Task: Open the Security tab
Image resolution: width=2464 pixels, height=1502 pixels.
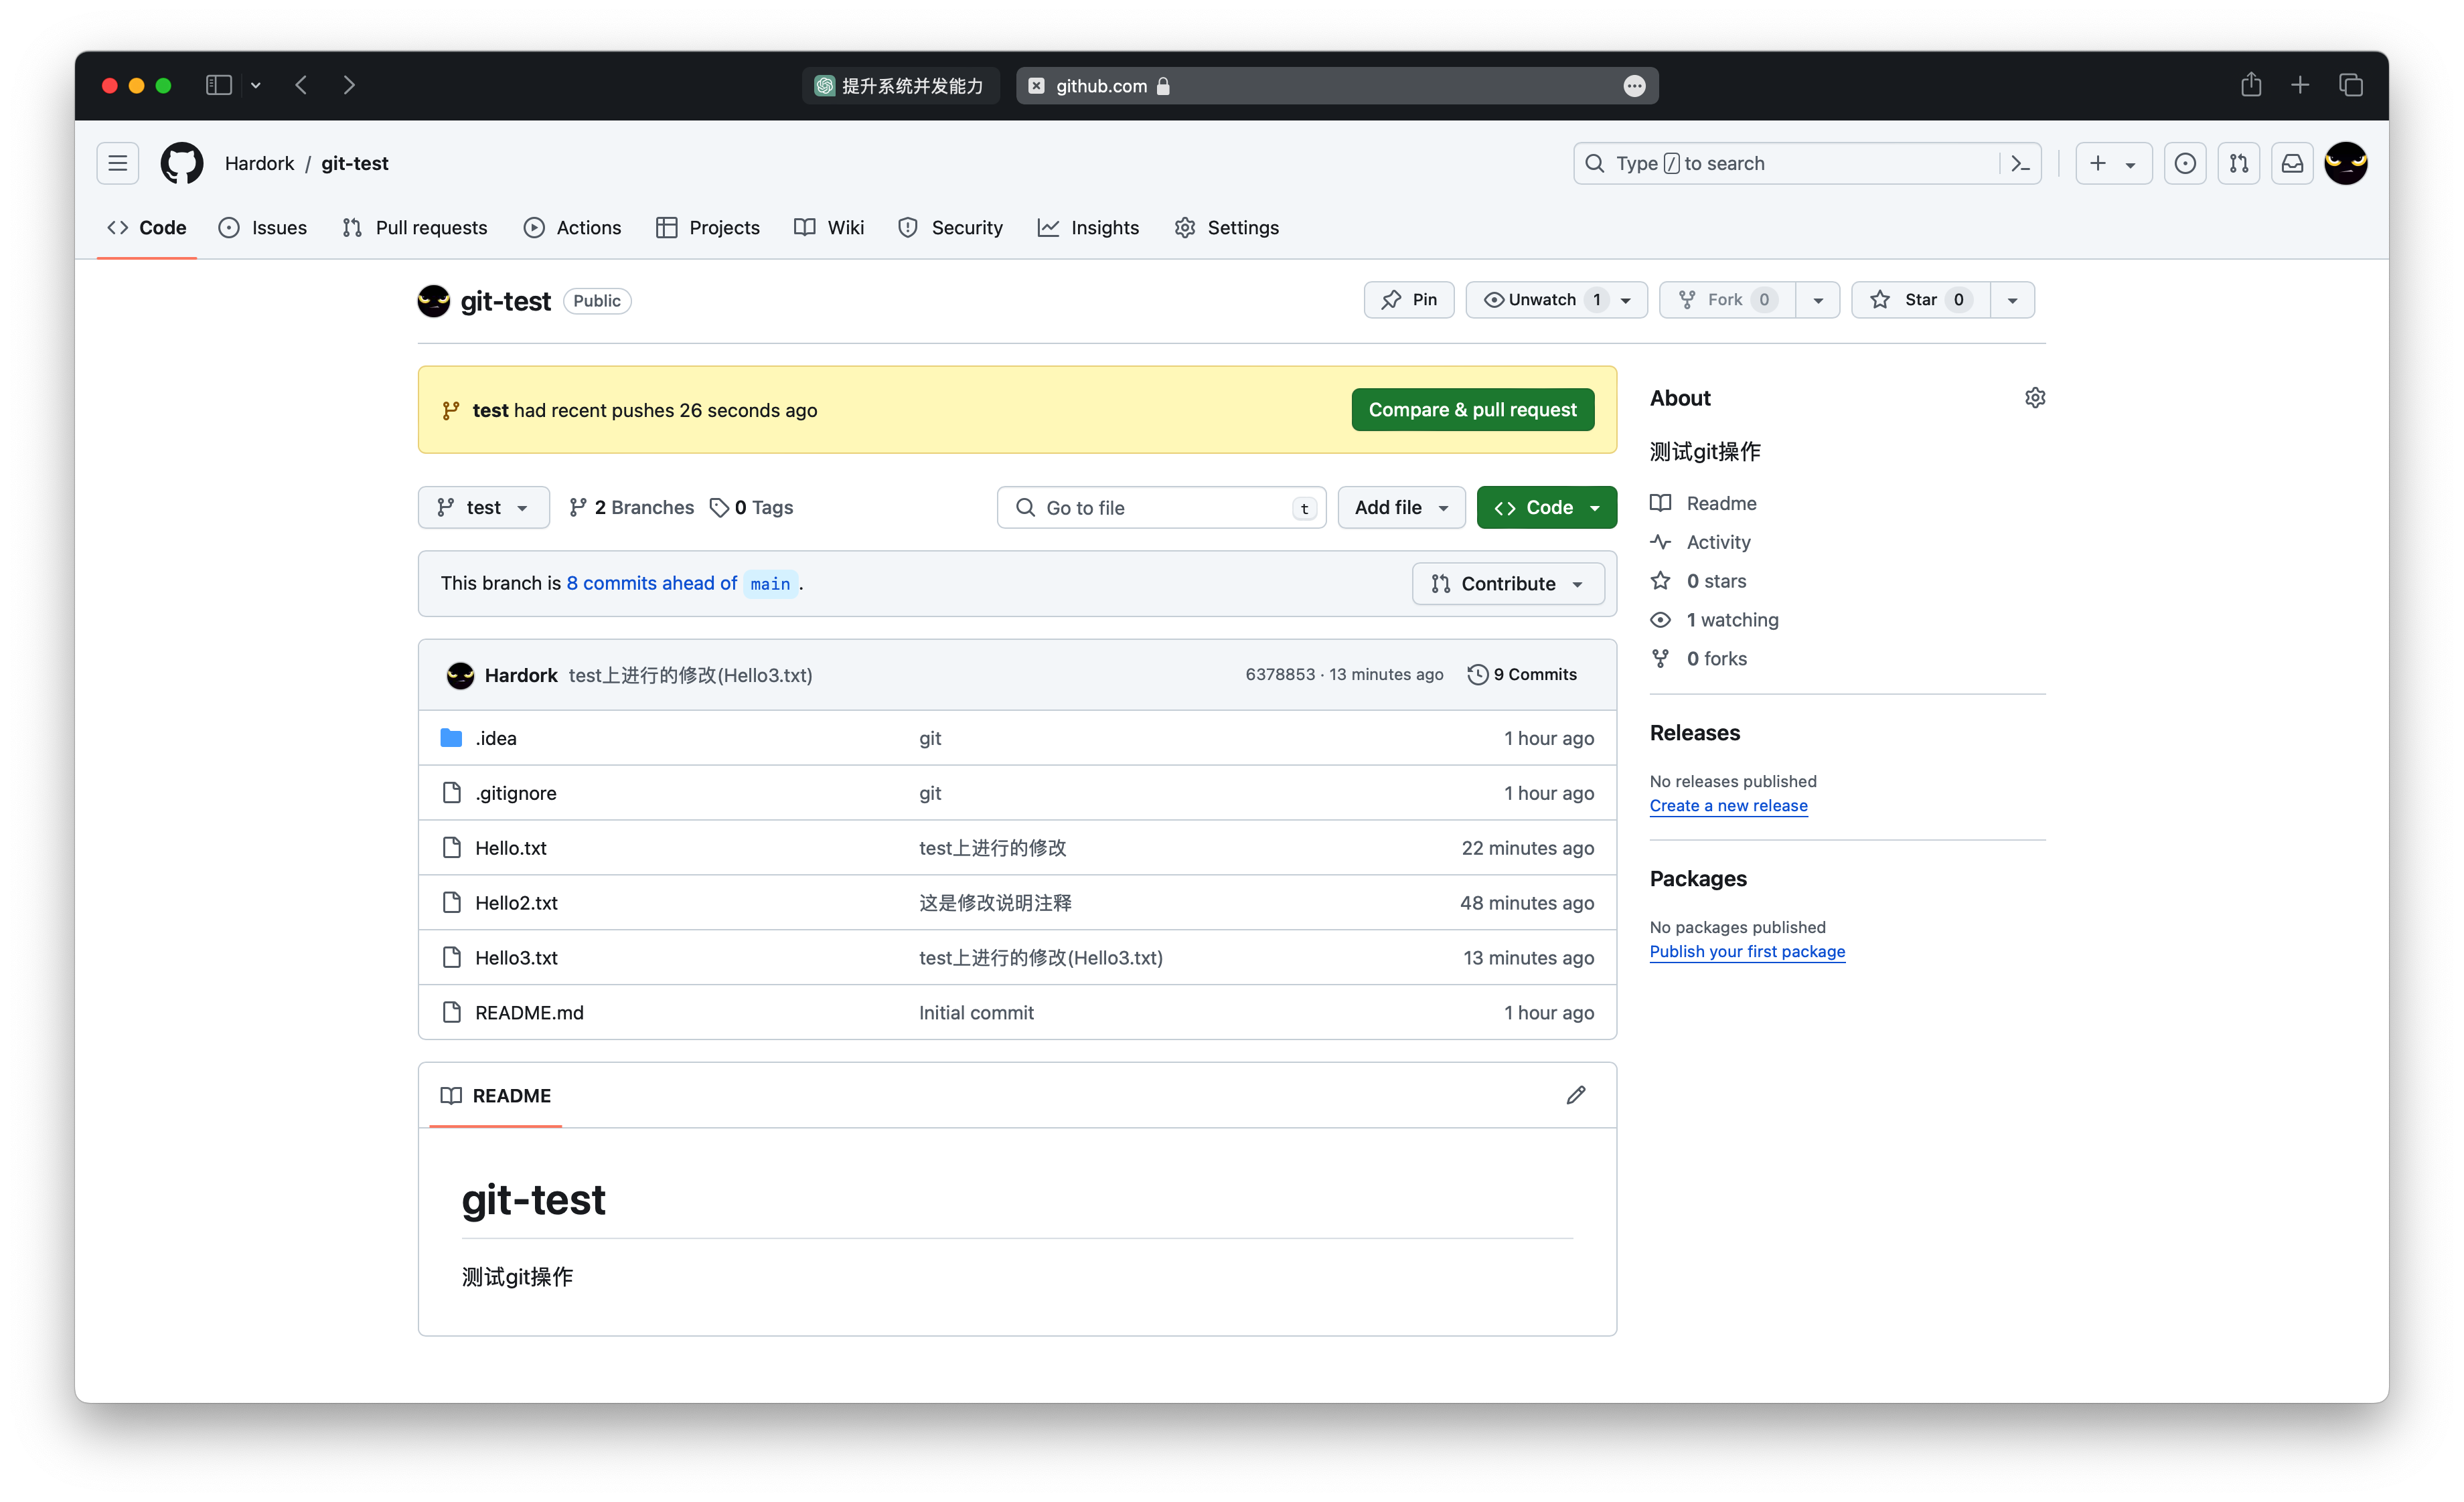Action: pos(950,228)
